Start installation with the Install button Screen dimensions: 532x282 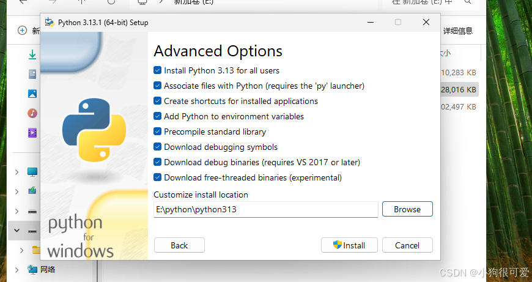point(349,245)
